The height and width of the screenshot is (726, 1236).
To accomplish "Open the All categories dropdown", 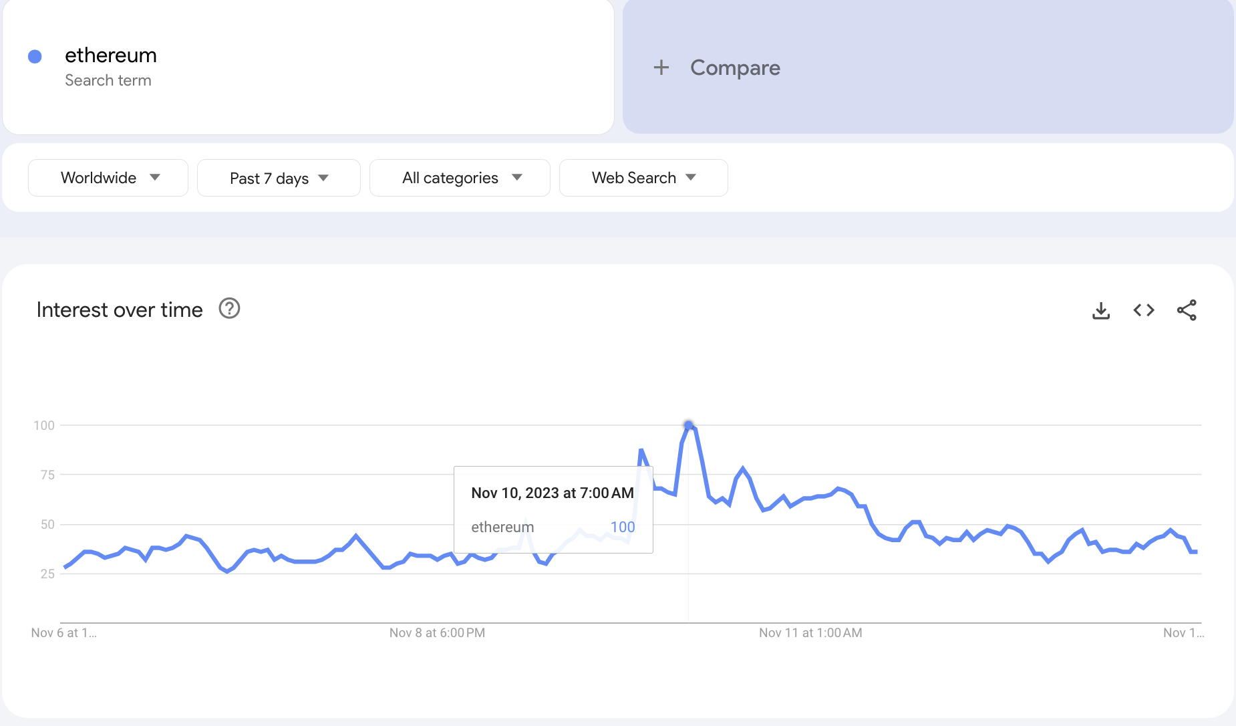I will (x=460, y=178).
